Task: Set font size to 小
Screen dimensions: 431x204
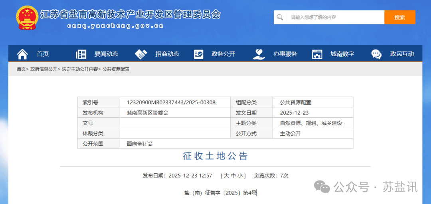Action: (x=239, y=176)
